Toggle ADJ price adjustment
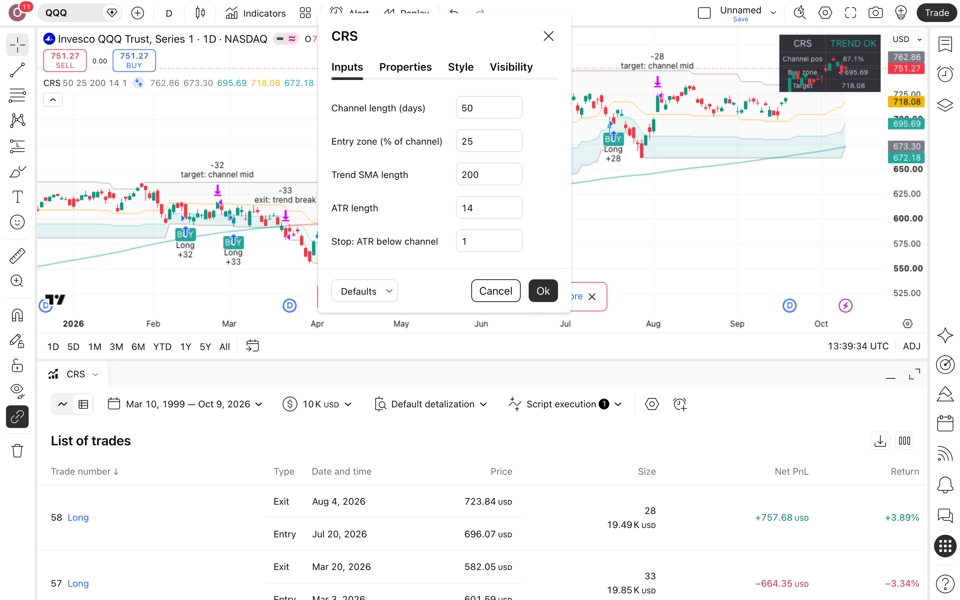This screenshot has height=600, width=960. coord(911,346)
